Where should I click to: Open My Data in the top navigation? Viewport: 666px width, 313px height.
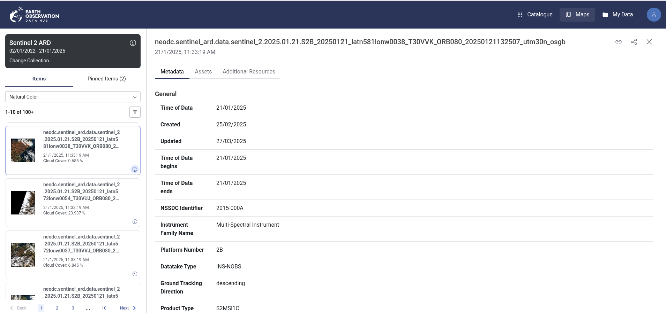coord(618,15)
